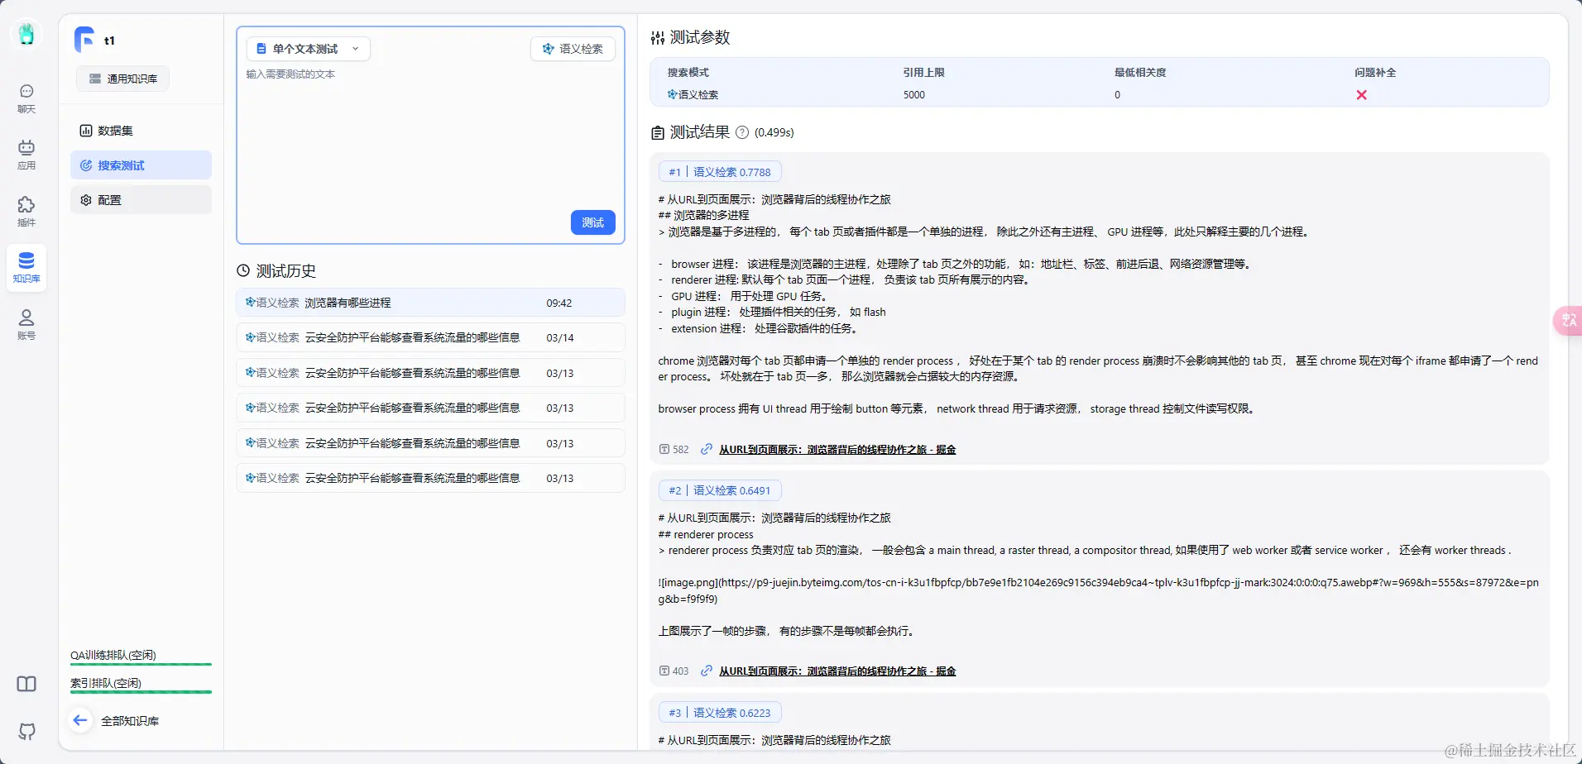
Task: Click the #3 语义检索 0.6223 score tag
Action: coord(720,713)
